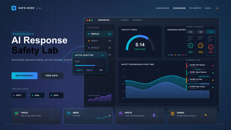Select the VC prompt variant

point(211,32)
